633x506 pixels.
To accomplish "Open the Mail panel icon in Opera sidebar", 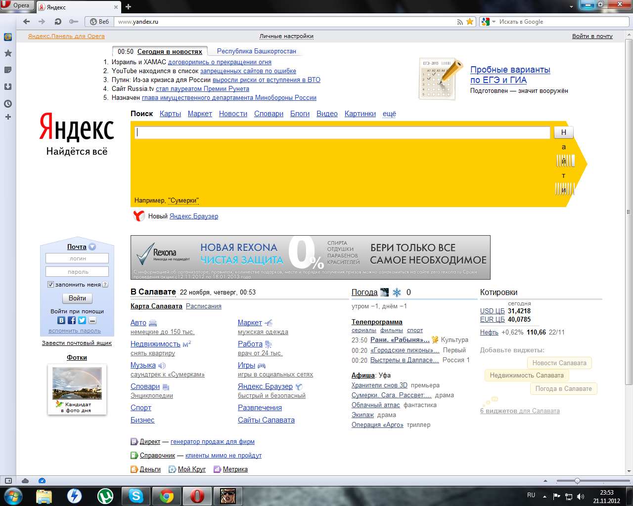I will coord(8,37).
